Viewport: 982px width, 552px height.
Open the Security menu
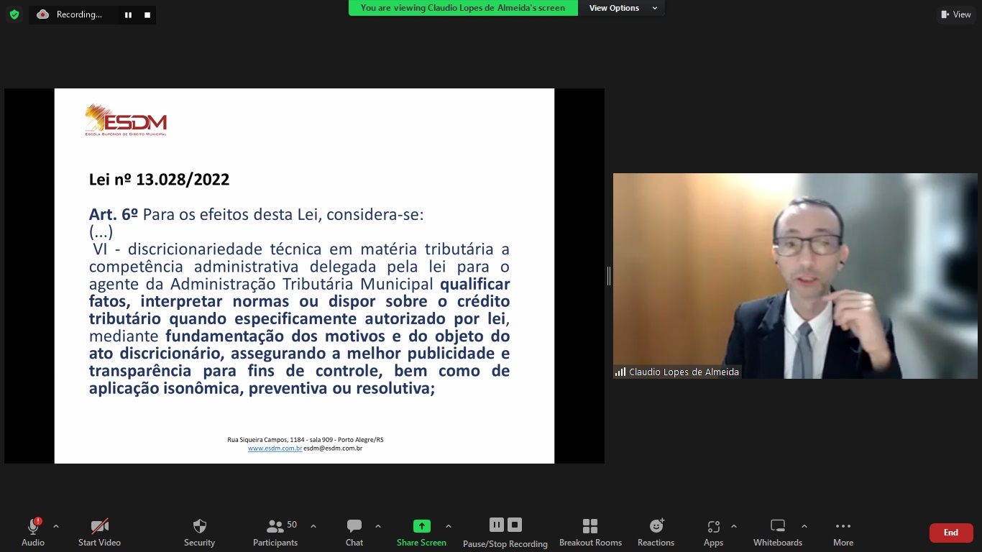click(x=200, y=533)
